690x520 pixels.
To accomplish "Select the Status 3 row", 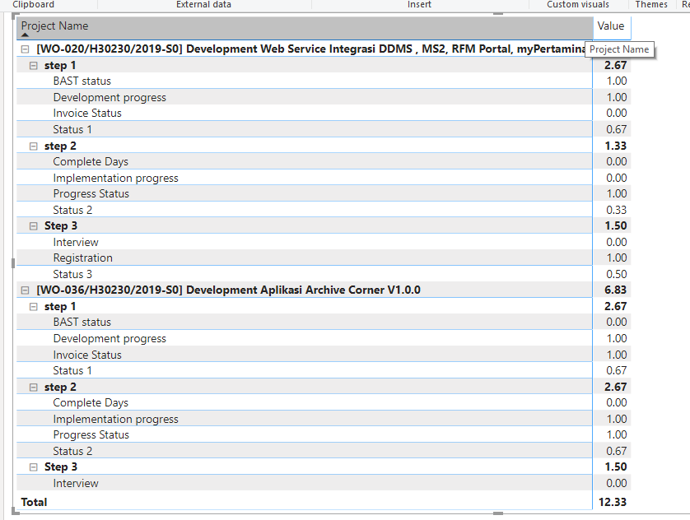I will pyautogui.click(x=72, y=274).
